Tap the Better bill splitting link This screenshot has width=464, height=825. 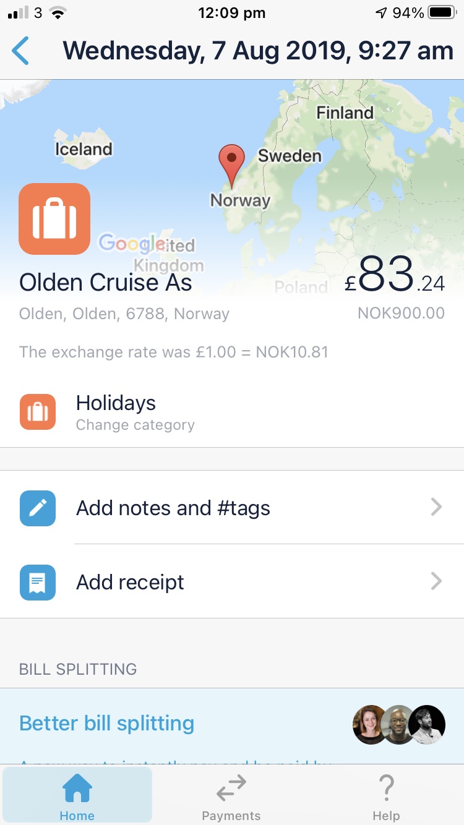click(107, 723)
